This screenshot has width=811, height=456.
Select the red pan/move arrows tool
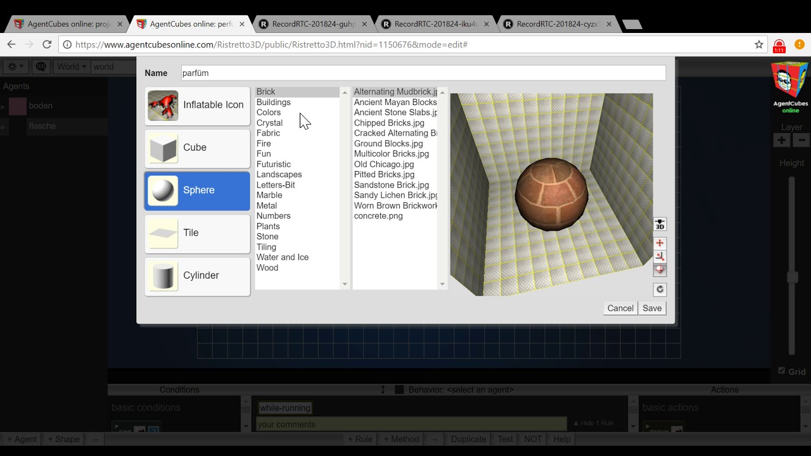[660, 243]
